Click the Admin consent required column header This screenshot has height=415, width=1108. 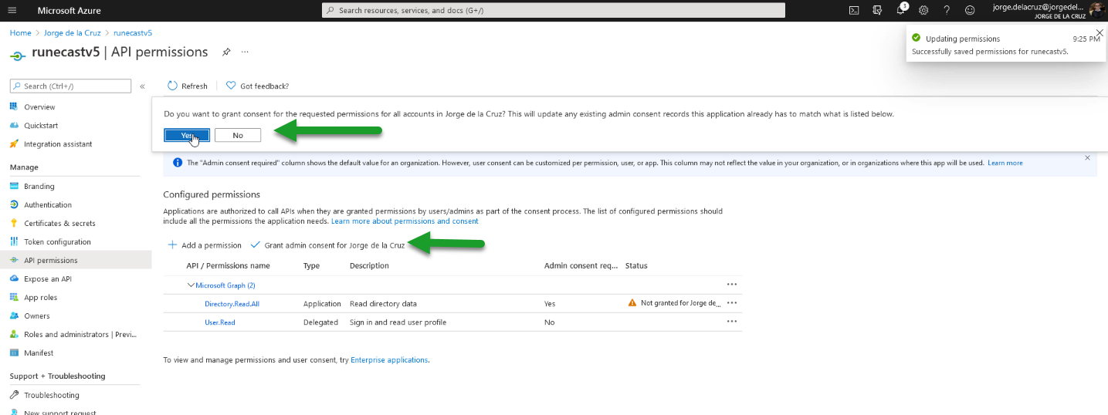(581, 265)
